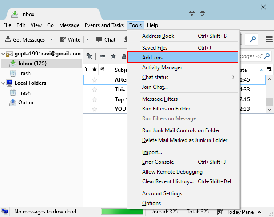Click the online status icon in status bar
Screen dimensions: 274x217
point(5,212)
